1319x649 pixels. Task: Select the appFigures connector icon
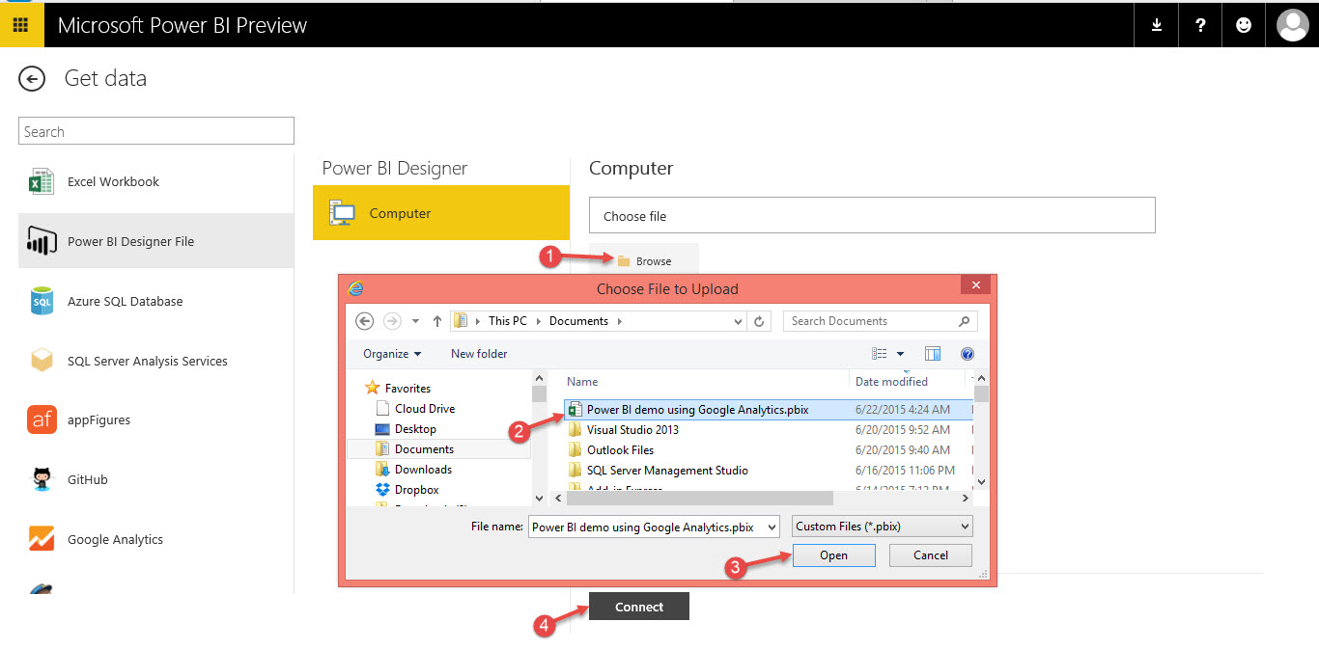41,419
